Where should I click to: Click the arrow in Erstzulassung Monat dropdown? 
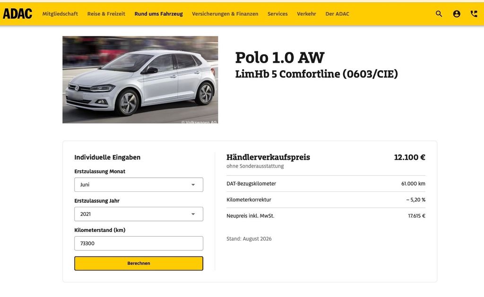pos(193,185)
